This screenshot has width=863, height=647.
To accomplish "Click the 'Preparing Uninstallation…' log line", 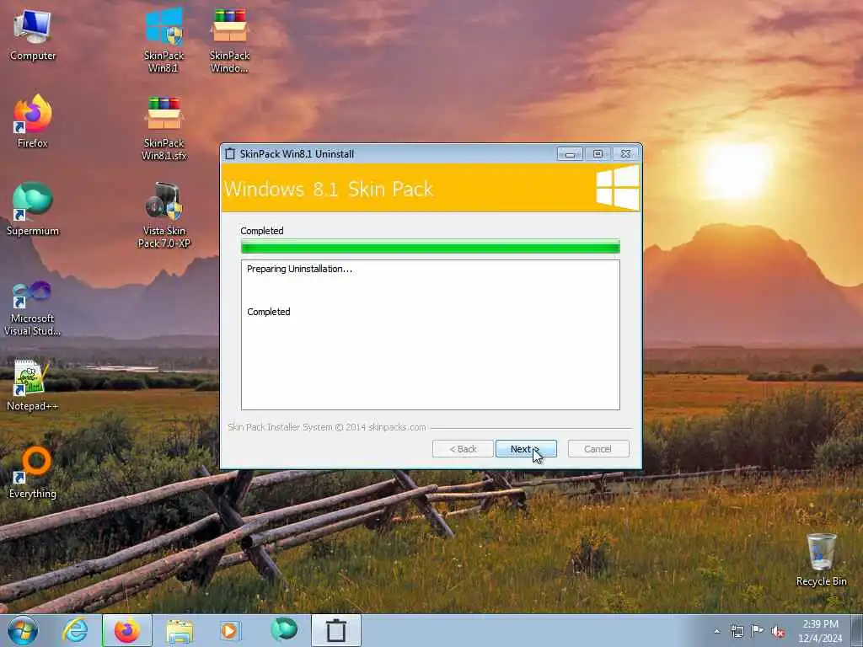I will [x=299, y=269].
